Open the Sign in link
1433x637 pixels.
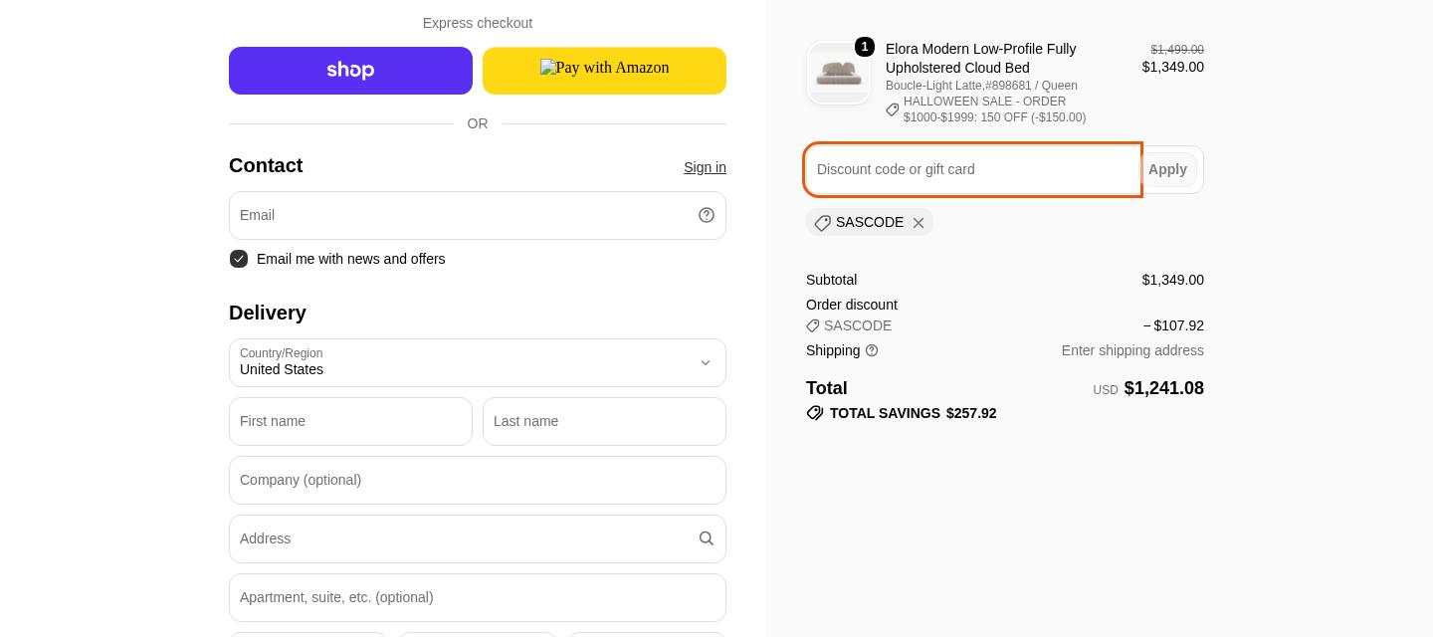tap(705, 167)
